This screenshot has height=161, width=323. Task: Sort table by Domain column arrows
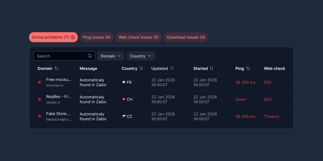point(56,68)
